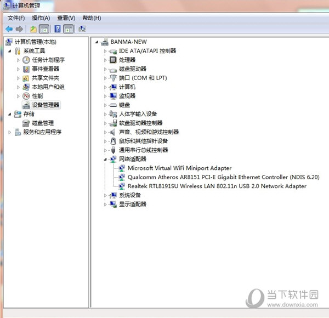
Task: Collapse the 系统工具 tree node
Action: pos(9,51)
